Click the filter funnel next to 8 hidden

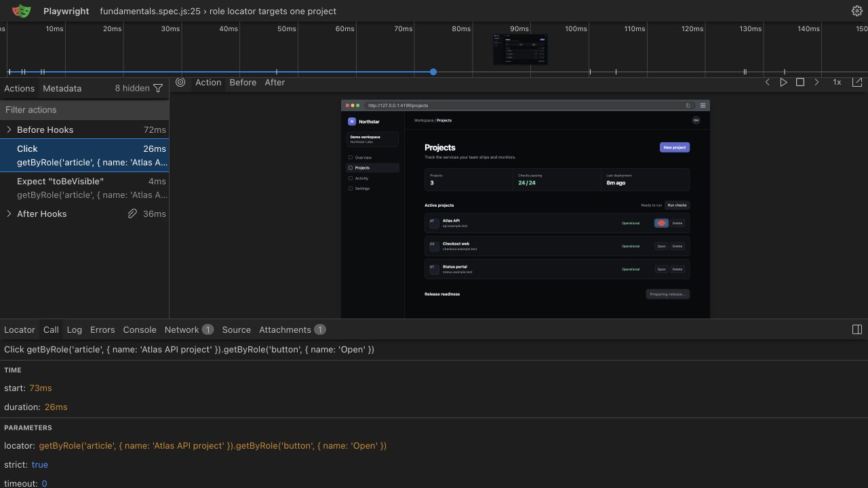[x=158, y=88]
